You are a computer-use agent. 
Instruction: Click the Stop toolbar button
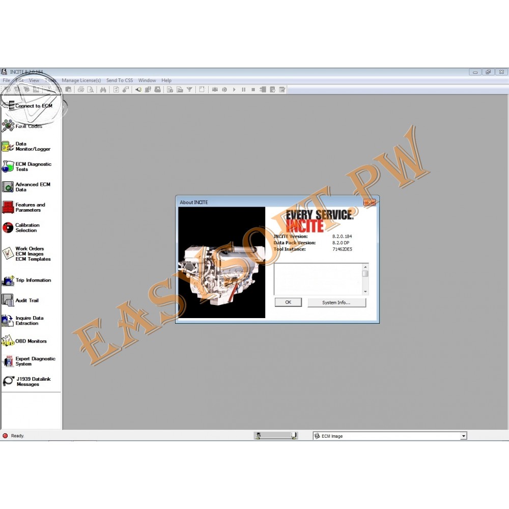pyautogui.click(x=253, y=90)
